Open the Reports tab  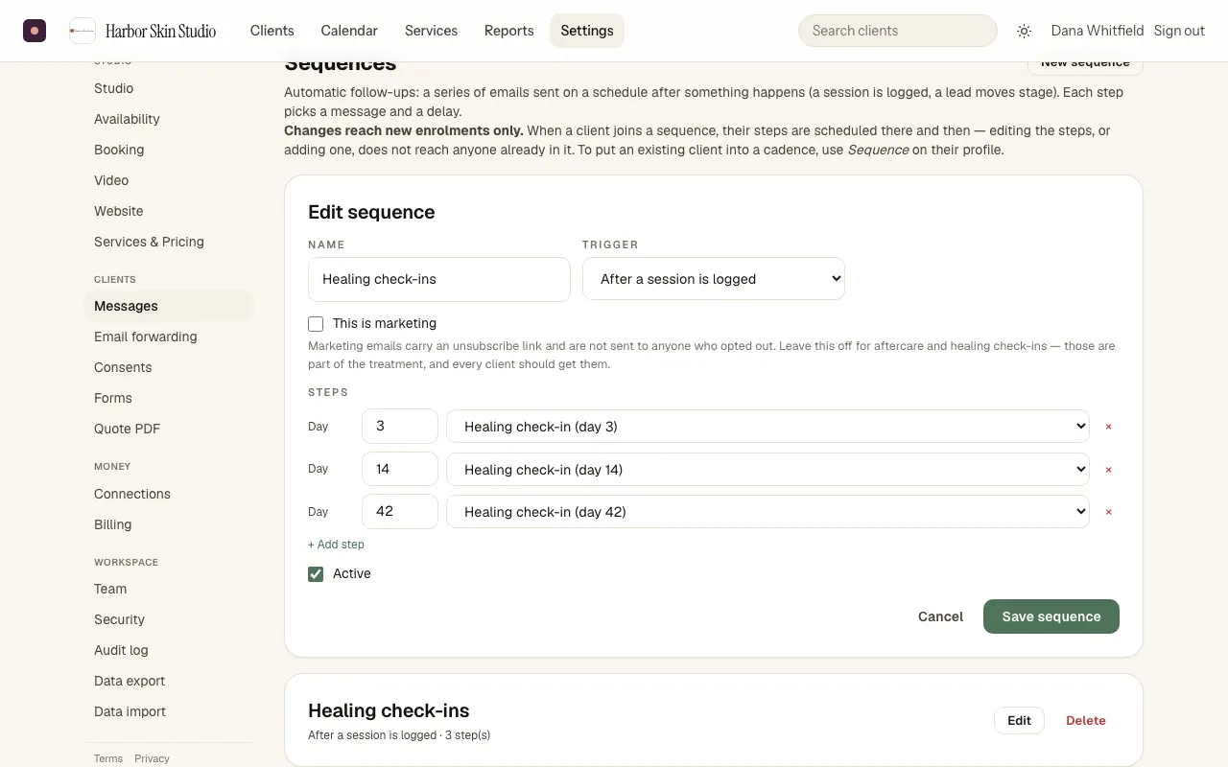coord(509,31)
